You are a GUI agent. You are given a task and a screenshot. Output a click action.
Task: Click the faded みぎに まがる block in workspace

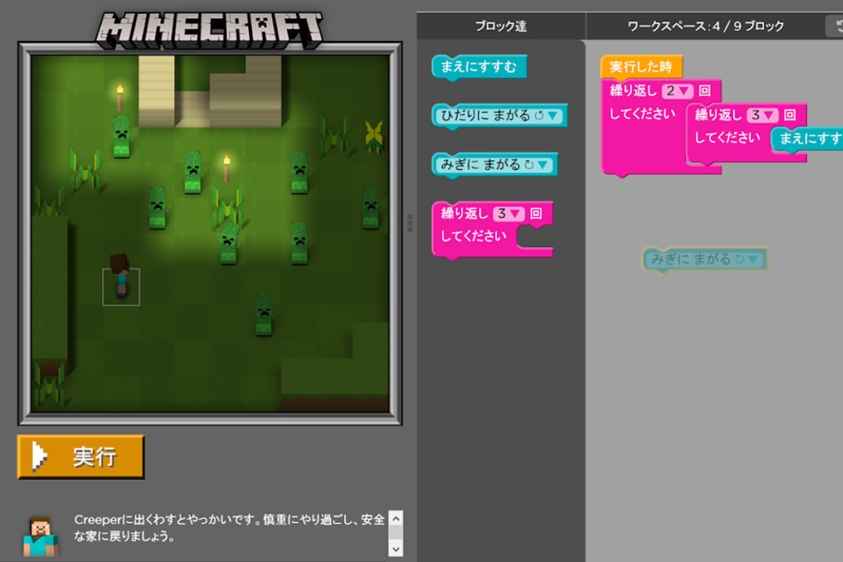pos(703,260)
